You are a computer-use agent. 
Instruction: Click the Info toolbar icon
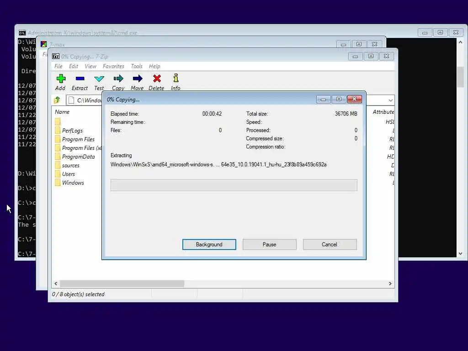pos(176,78)
